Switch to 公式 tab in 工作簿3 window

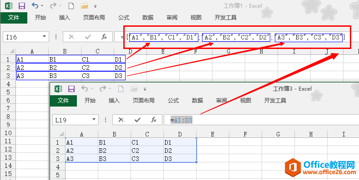coord(173,100)
